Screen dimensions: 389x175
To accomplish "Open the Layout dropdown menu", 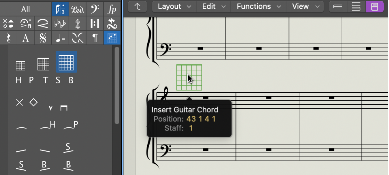I will pos(174,6).
